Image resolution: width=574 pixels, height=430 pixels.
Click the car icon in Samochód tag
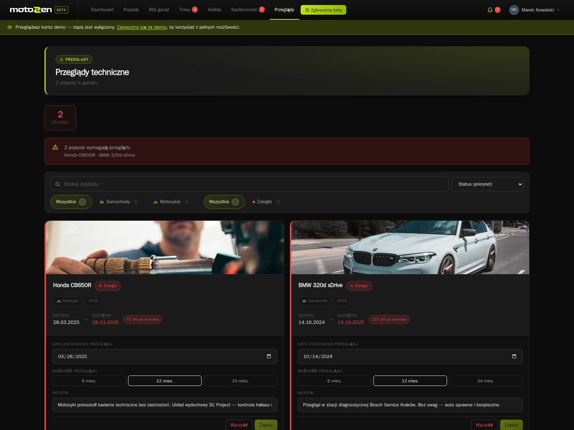304,301
